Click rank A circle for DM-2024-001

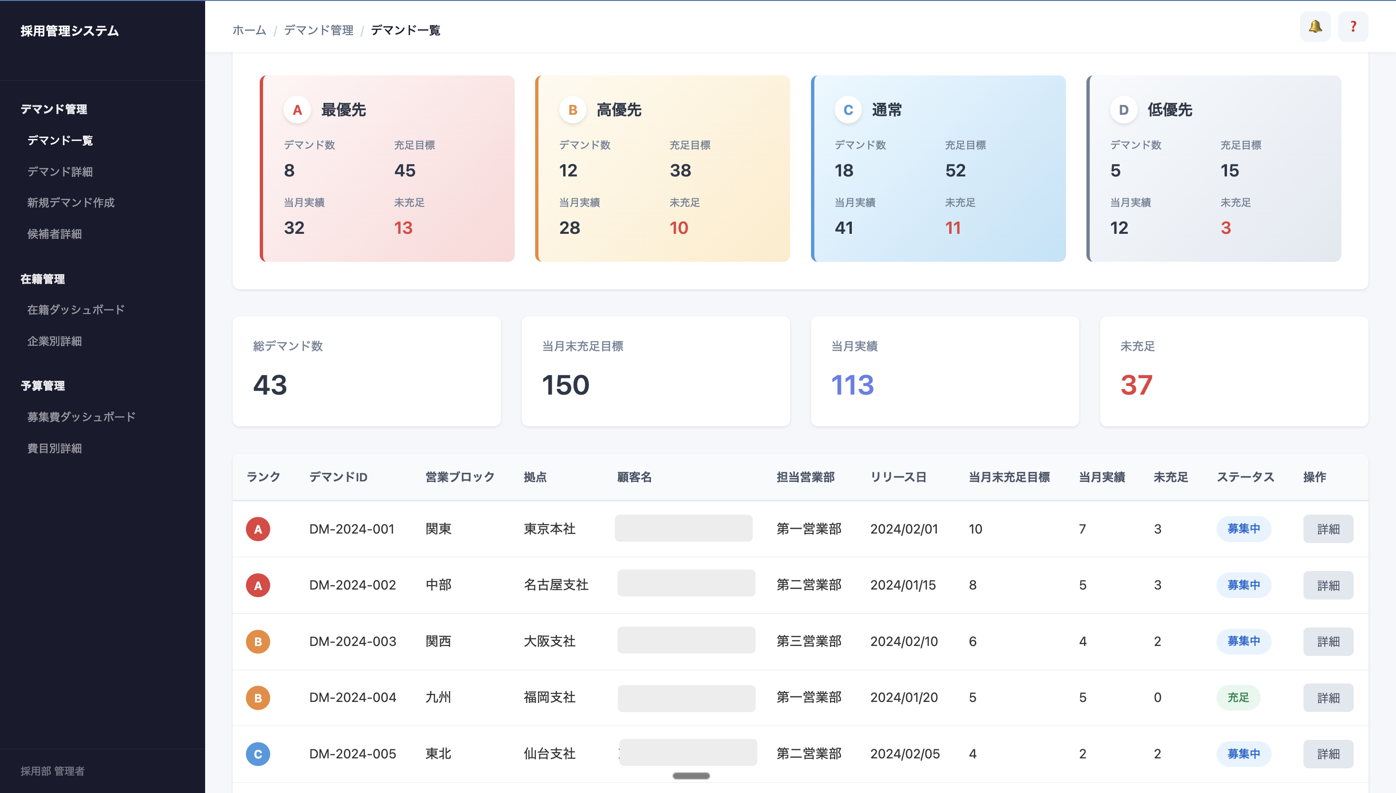pos(258,529)
